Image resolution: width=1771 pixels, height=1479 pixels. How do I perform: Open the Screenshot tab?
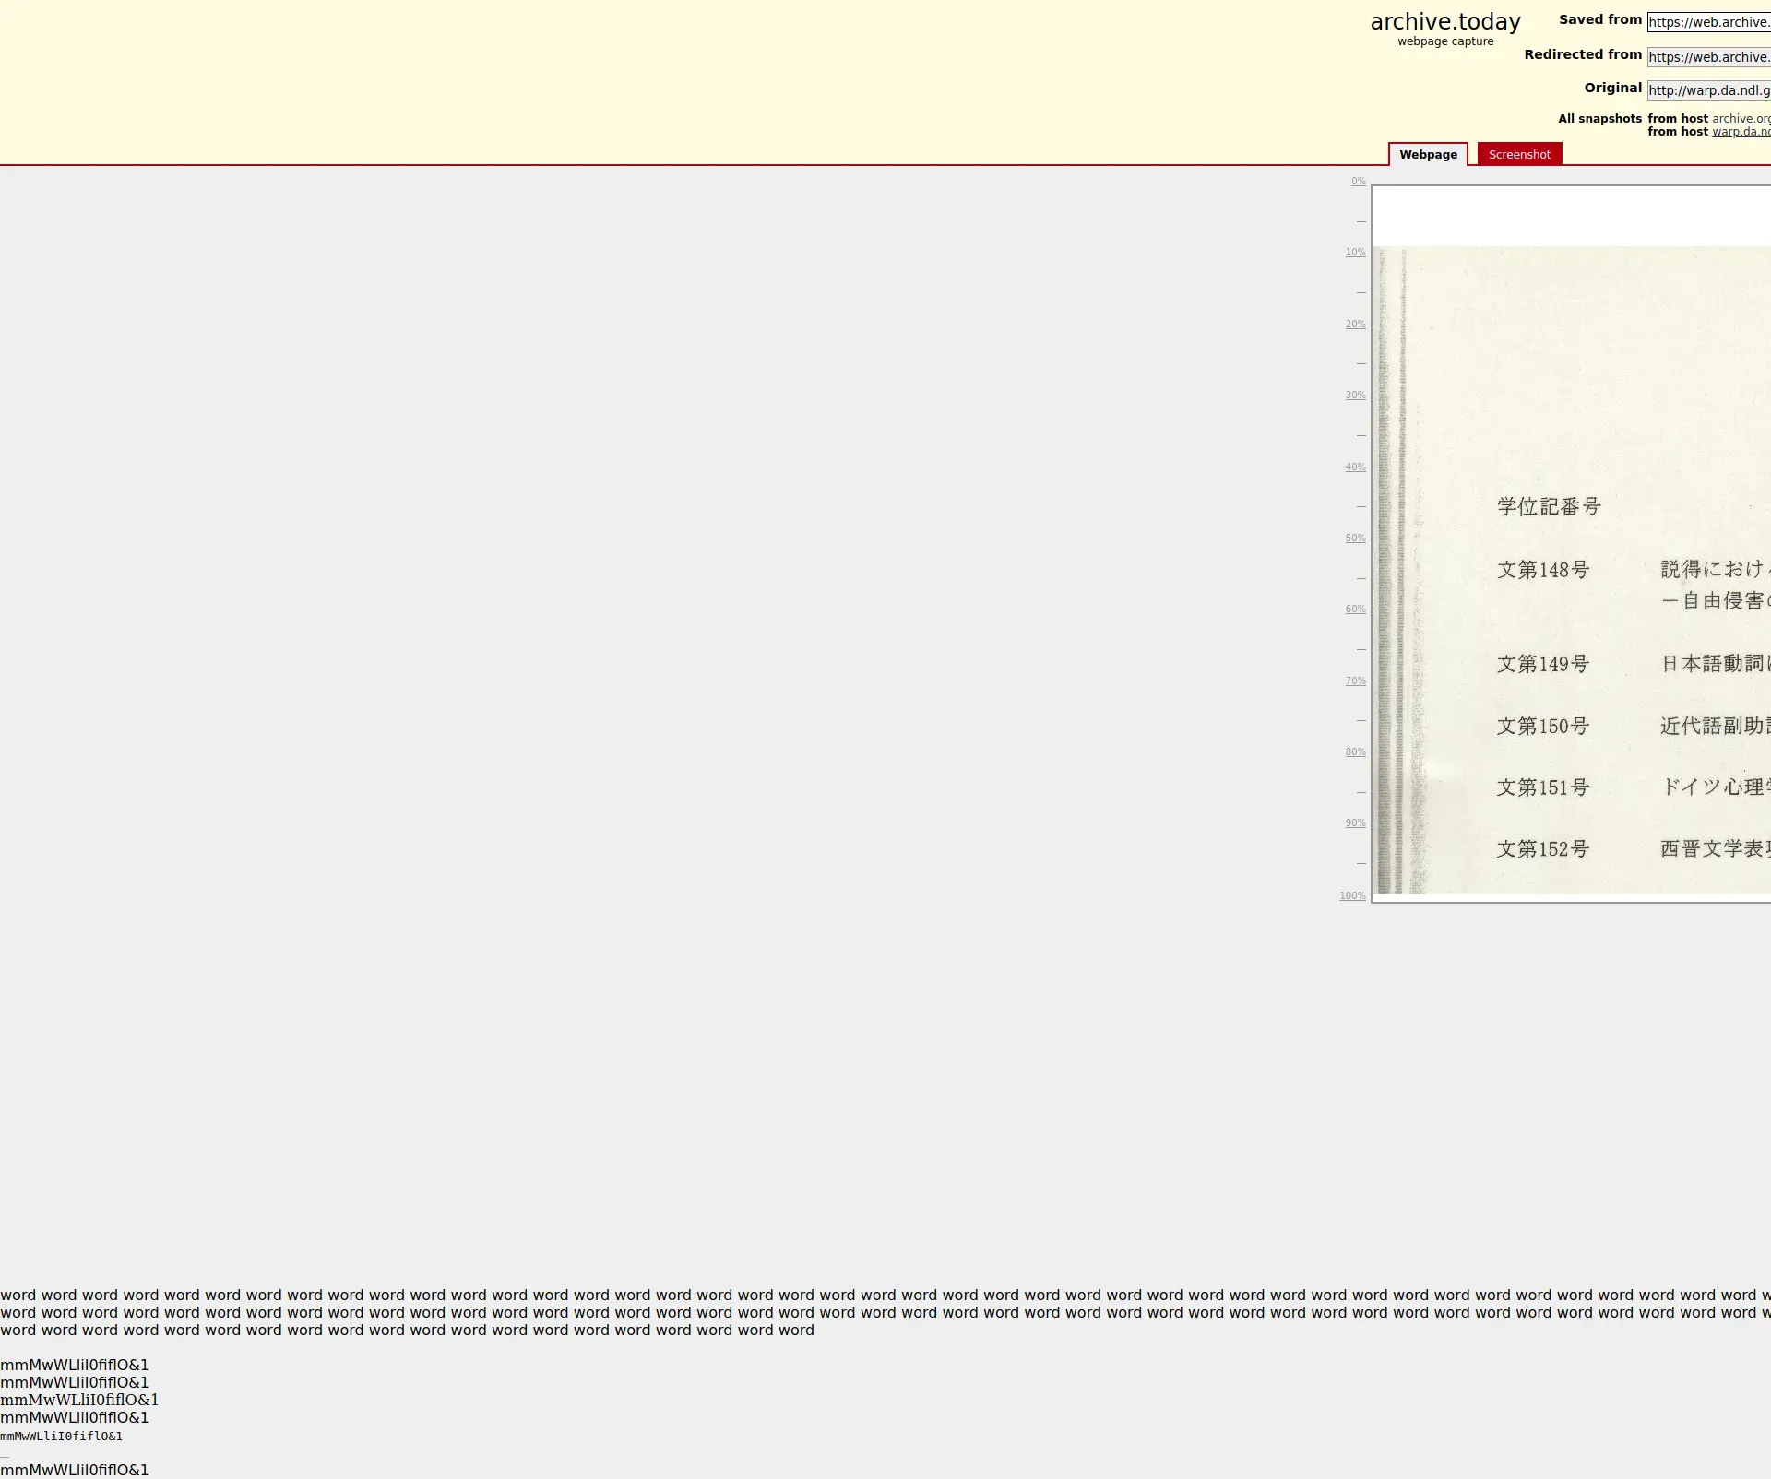(1518, 155)
